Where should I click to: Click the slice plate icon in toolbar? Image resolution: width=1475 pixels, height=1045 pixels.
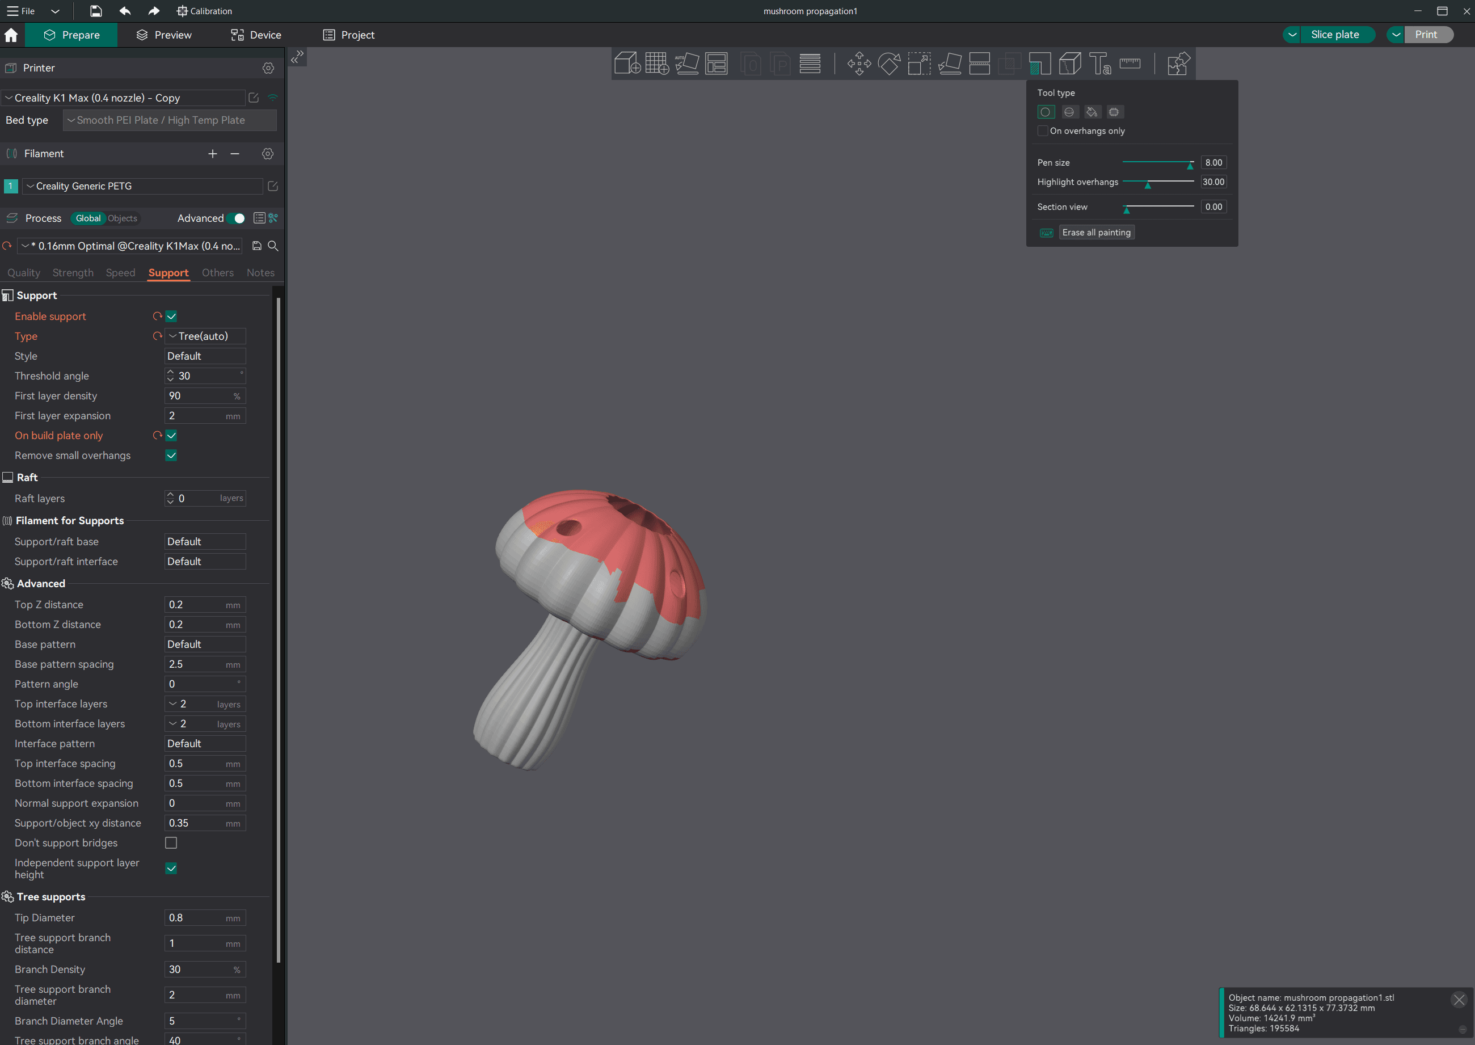[x=1334, y=35]
